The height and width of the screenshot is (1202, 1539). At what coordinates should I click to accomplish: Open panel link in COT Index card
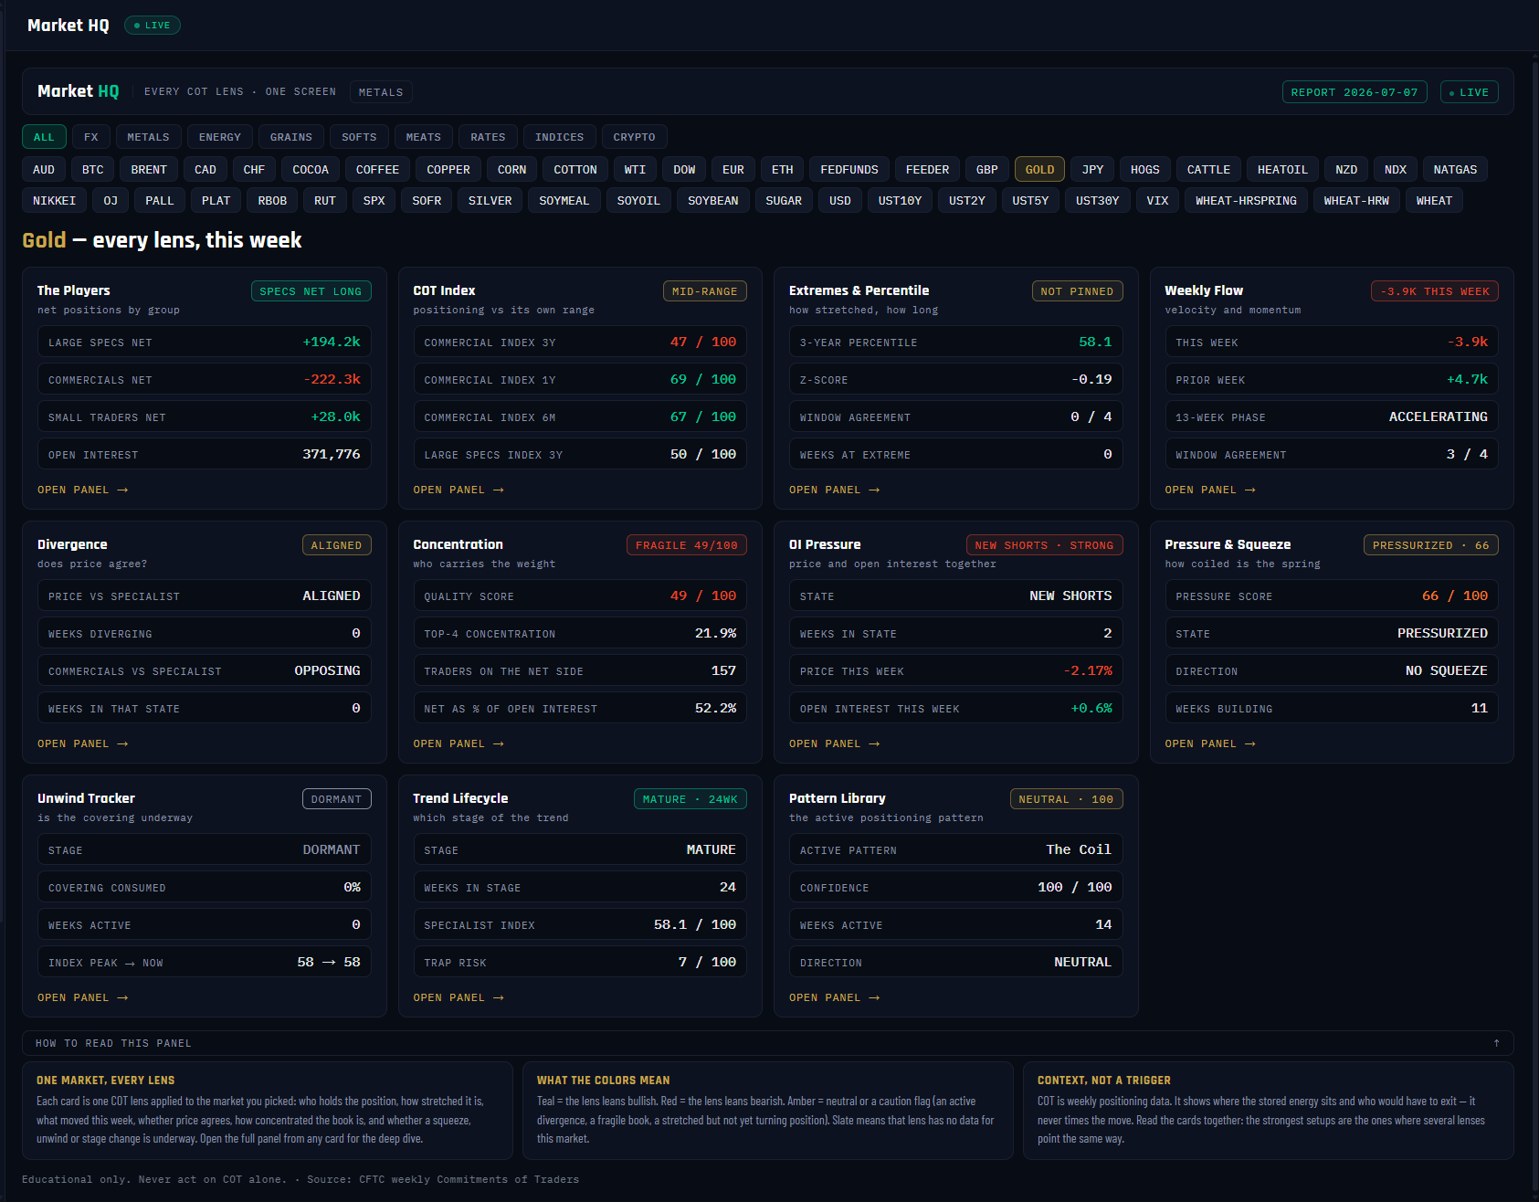tap(459, 490)
